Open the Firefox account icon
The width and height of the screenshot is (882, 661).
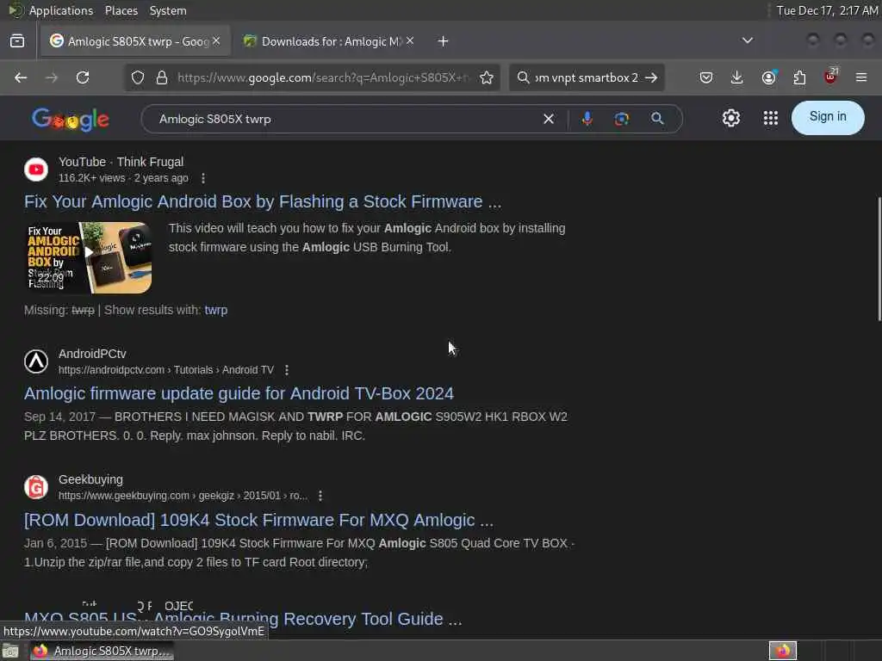point(769,77)
